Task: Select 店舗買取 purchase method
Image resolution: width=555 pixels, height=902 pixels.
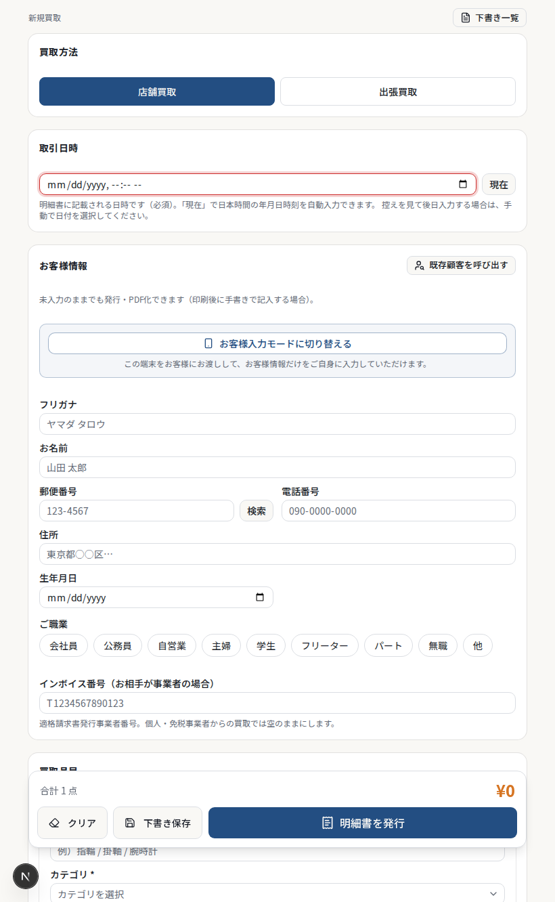Action: [157, 91]
